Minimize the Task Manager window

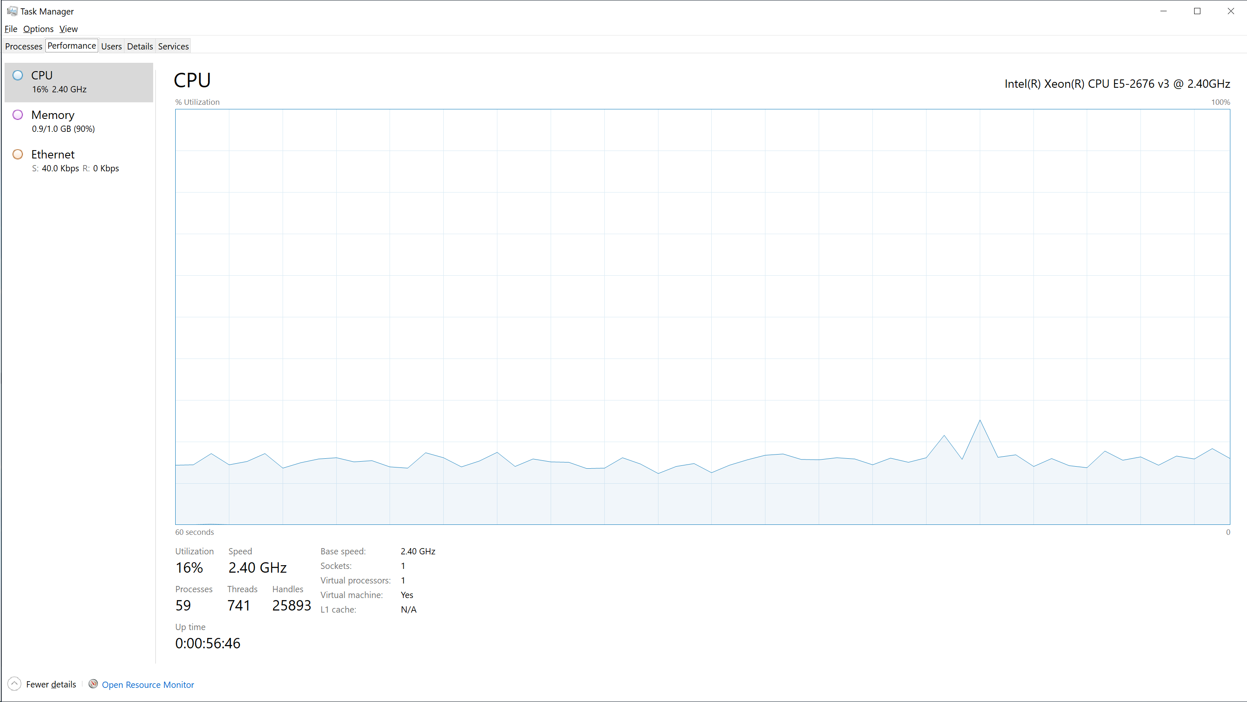[x=1164, y=11]
